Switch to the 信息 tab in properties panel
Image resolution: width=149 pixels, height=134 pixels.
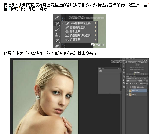[x=103, y=68]
